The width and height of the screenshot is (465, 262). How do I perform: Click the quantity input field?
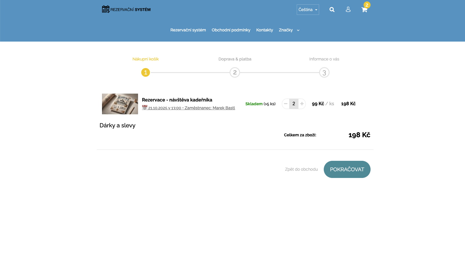294,104
